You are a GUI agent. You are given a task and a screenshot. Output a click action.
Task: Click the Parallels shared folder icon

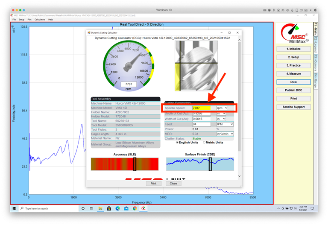[x=306, y=10]
